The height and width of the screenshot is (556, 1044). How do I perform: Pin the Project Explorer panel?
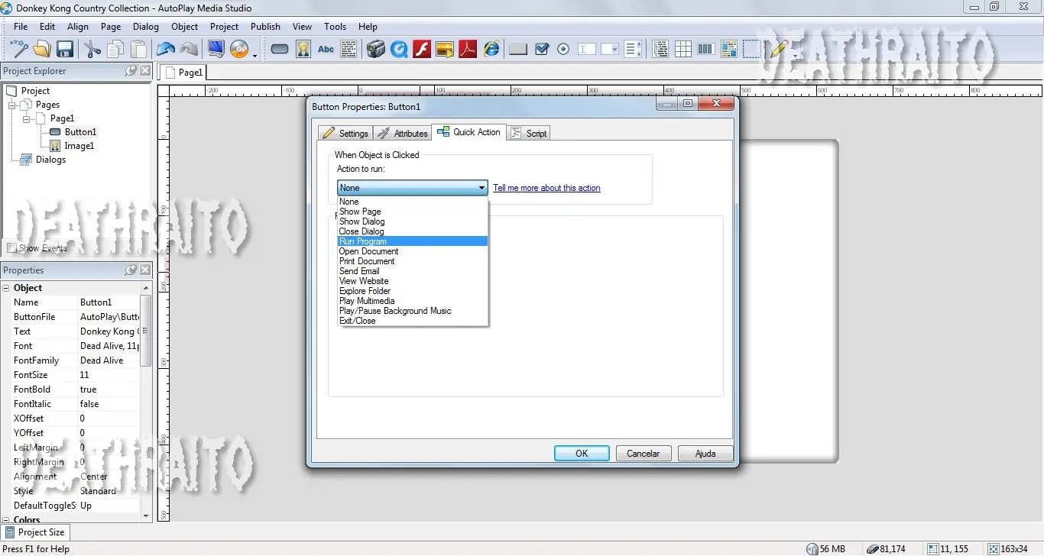tap(131, 71)
